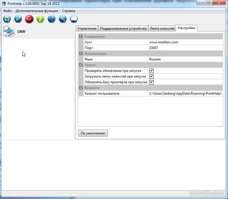Click the Хост value www.resetters.com
The image size is (228, 199).
(185, 42)
